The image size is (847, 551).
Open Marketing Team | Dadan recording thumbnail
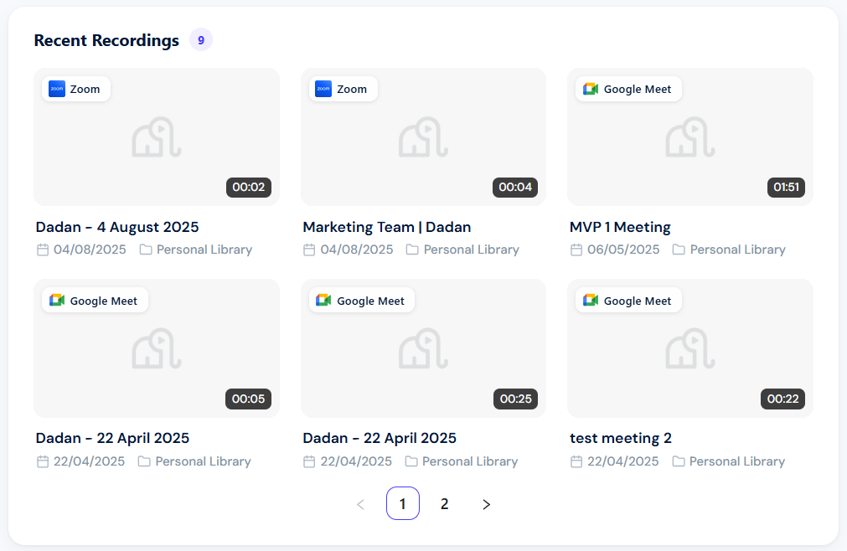point(424,137)
